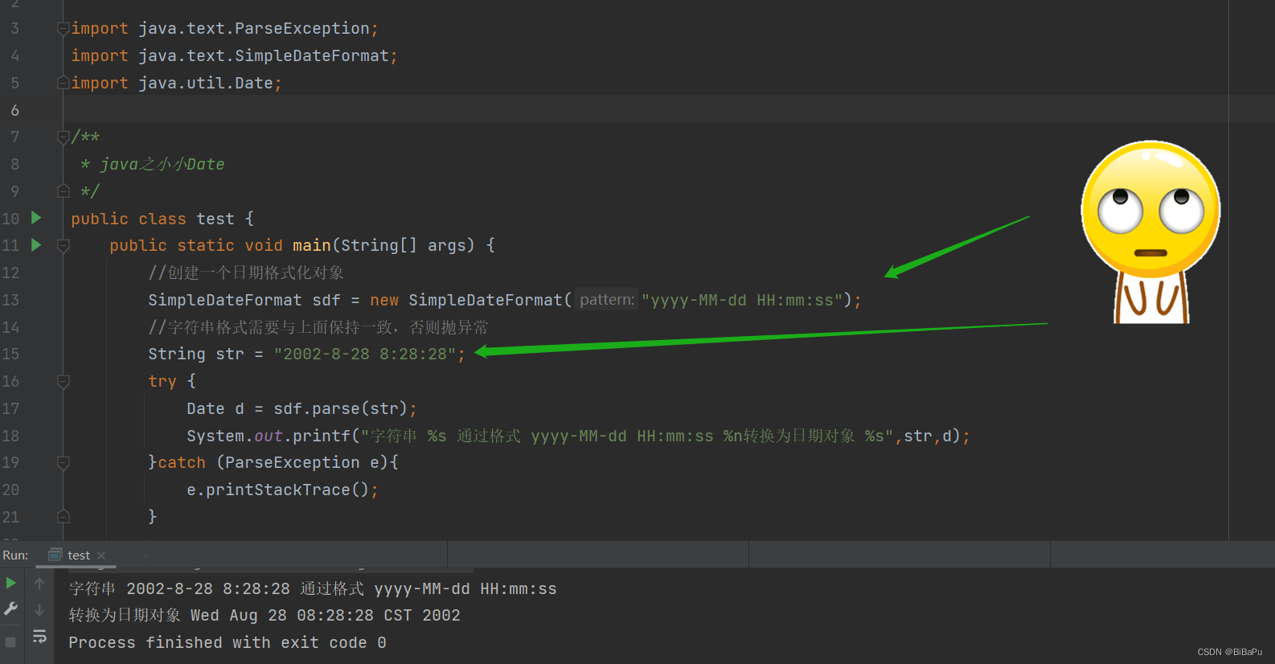Collapse catch block fold marker at line 19
The height and width of the screenshot is (664, 1275).
pos(64,463)
